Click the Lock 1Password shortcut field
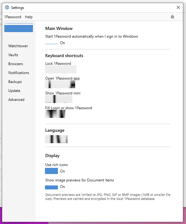186x224 pixels. pos(61,69)
